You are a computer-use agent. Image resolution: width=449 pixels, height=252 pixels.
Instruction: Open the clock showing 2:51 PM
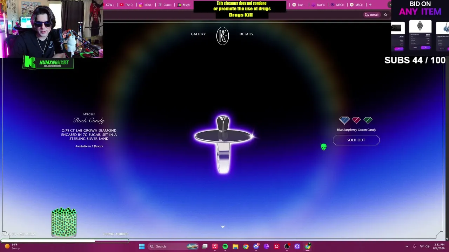(x=439, y=246)
